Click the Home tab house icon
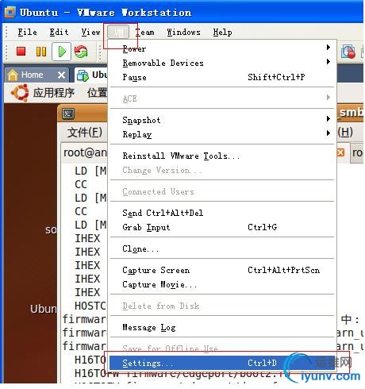This screenshot has height=389, width=365. coord(13,75)
